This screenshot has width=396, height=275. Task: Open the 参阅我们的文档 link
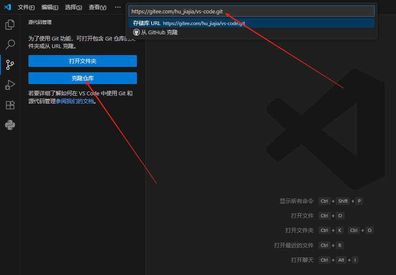pos(75,101)
